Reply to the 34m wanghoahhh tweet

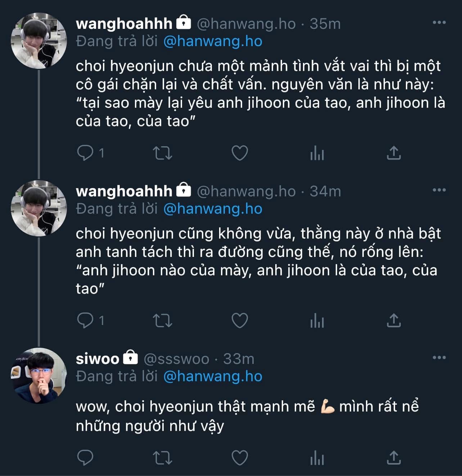pyautogui.click(x=85, y=320)
